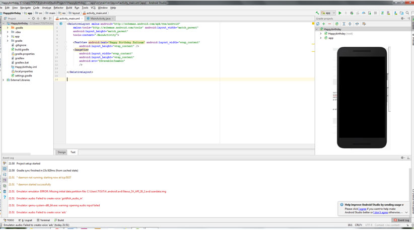Switch to the Design editor tab

(x=61, y=152)
